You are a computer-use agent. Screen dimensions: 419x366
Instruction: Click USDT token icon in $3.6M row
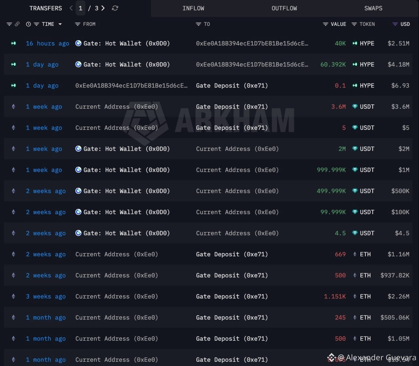click(x=355, y=106)
